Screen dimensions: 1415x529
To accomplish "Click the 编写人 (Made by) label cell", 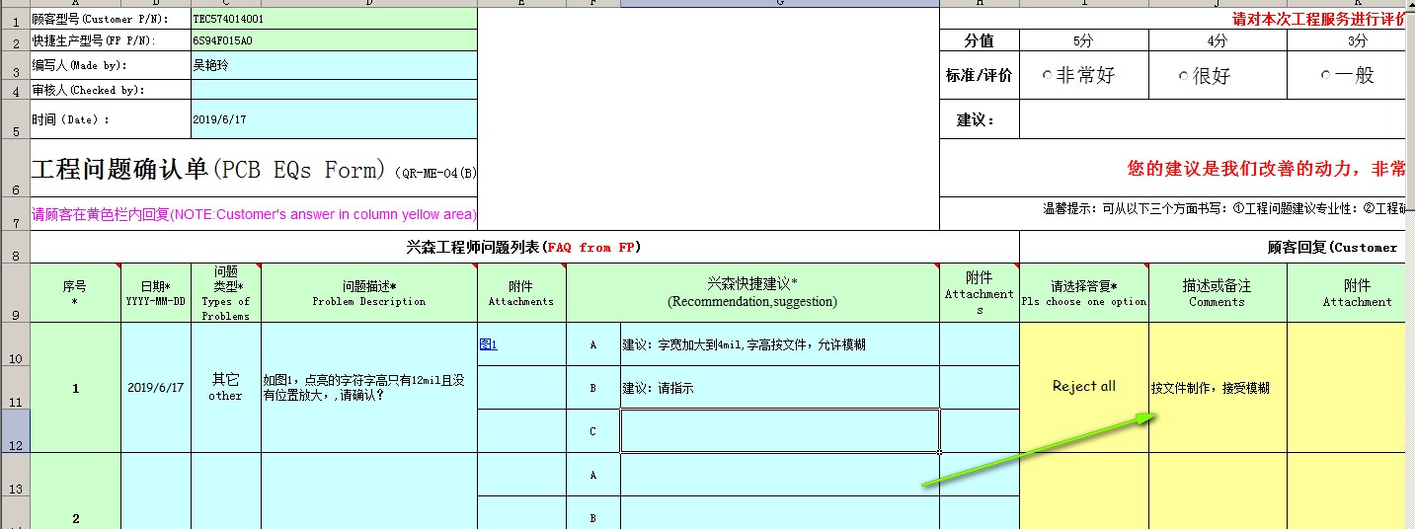I will [x=111, y=65].
